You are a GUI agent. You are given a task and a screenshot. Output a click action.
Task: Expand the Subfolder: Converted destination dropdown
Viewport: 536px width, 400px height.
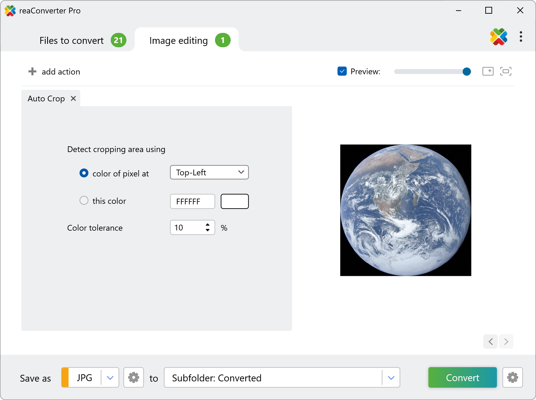391,378
